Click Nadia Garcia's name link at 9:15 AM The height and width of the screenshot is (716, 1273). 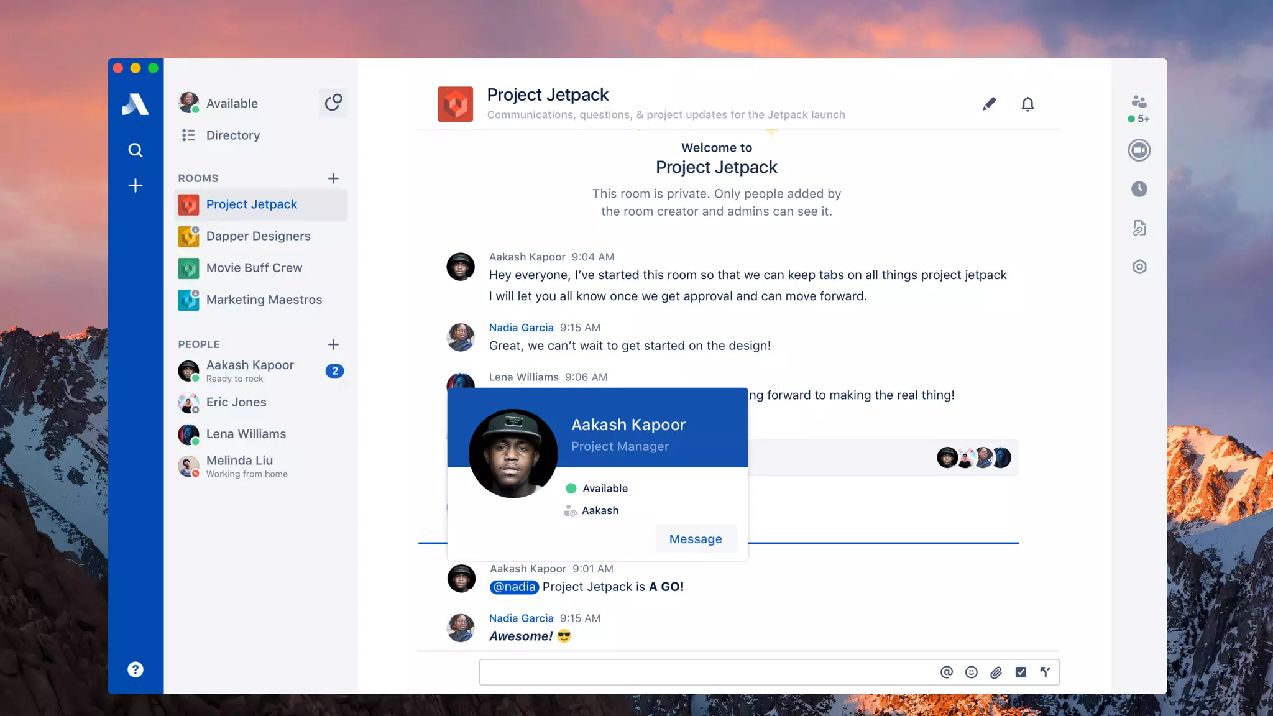[521, 328]
